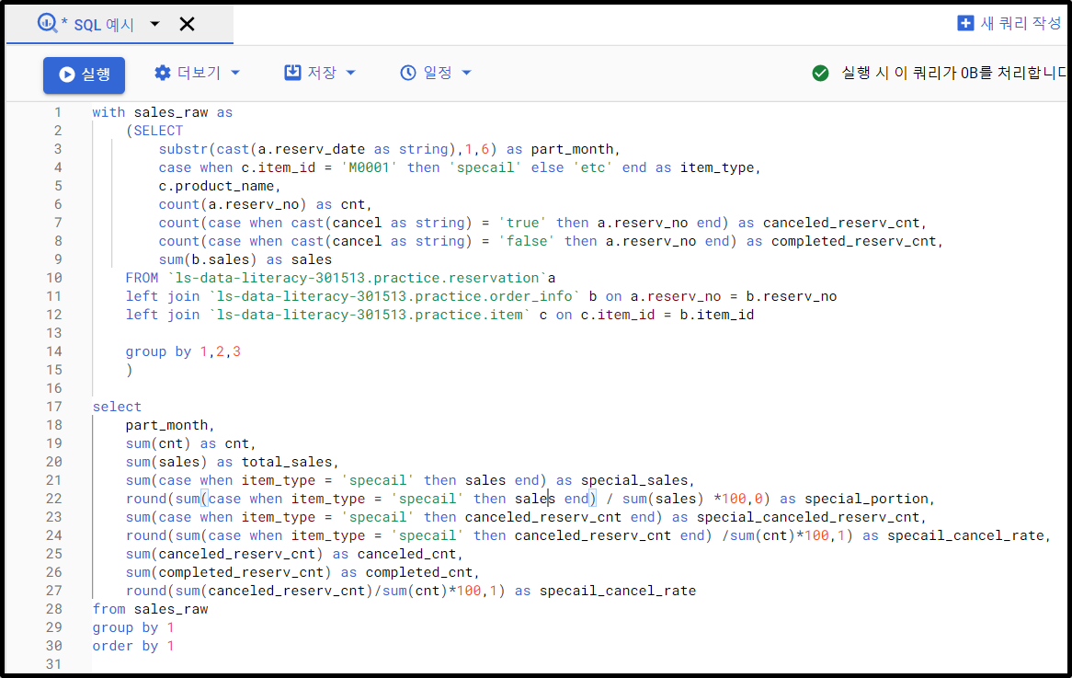Click the 'M0001' string literal on line 4

pos(370,167)
